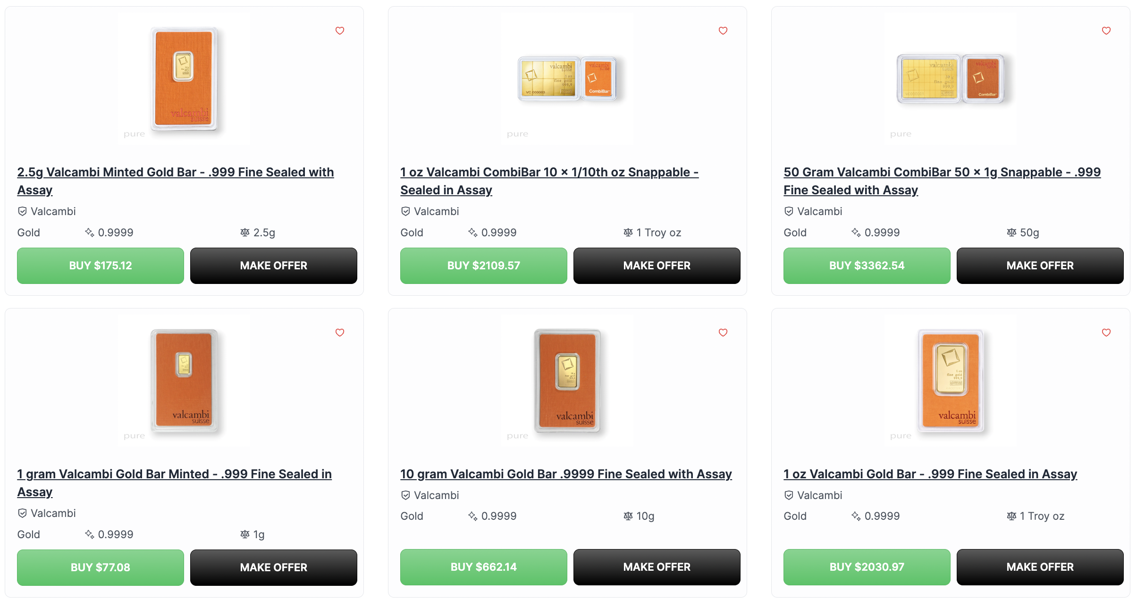Make offer on 10 gram gold bar
The width and height of the screenshot is (1137, 608).
click(657, 567)
